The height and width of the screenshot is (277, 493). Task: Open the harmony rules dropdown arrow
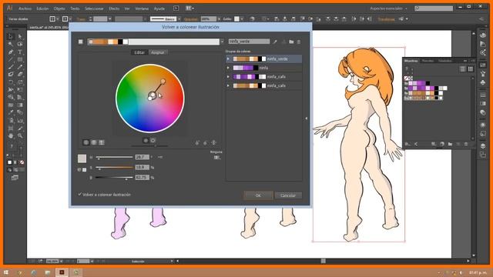click(x=222, y=42)
